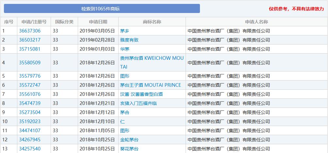Open the 图形 trademark in row 5
328x153 pixels.
tap(125, 76)
